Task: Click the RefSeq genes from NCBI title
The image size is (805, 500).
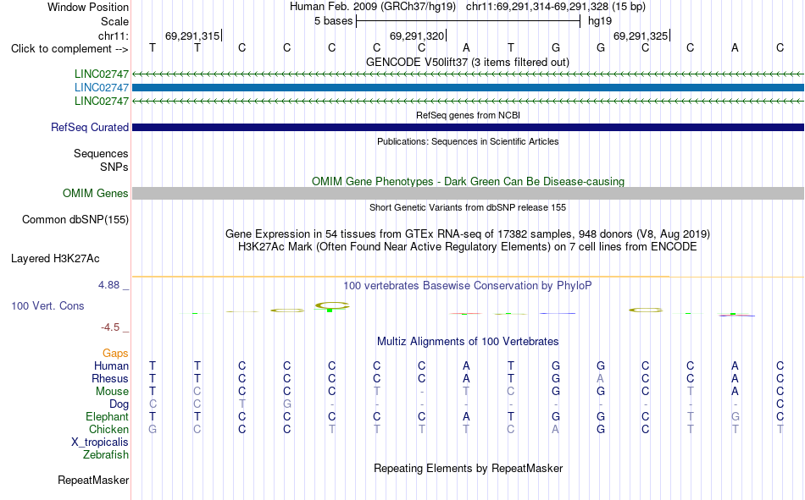Action: [468, 115]
